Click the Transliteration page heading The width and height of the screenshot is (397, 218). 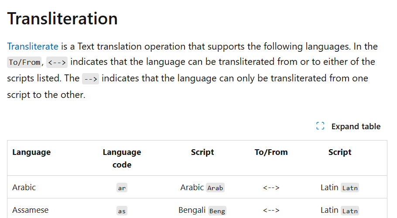[x=62, y=19]
